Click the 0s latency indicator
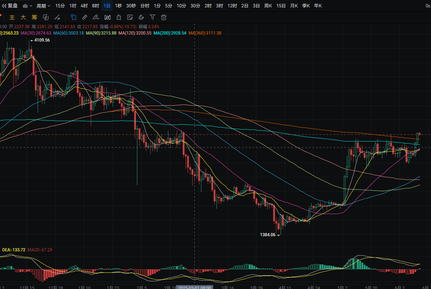The width and height of the screenshot is (431, 289). pyautogui.click(x=427, y=6)
